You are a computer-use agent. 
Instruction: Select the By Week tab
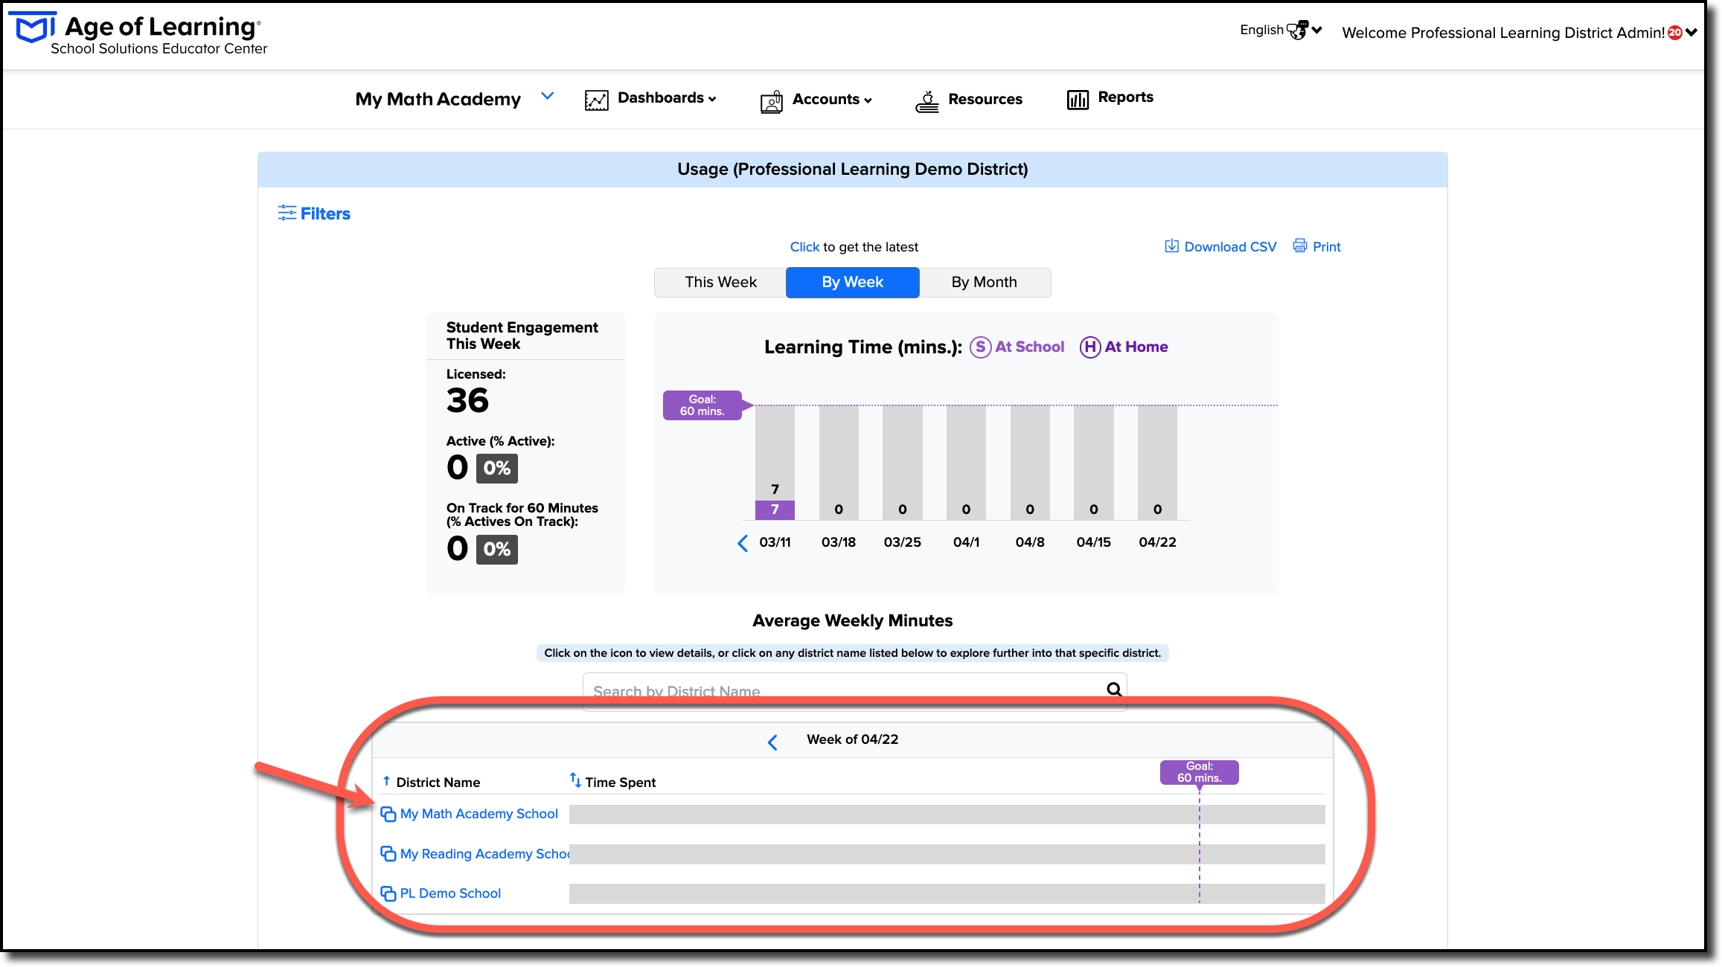tap(853, 283)
